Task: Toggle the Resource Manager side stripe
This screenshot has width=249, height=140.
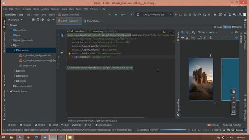Action: coord(4,42)
